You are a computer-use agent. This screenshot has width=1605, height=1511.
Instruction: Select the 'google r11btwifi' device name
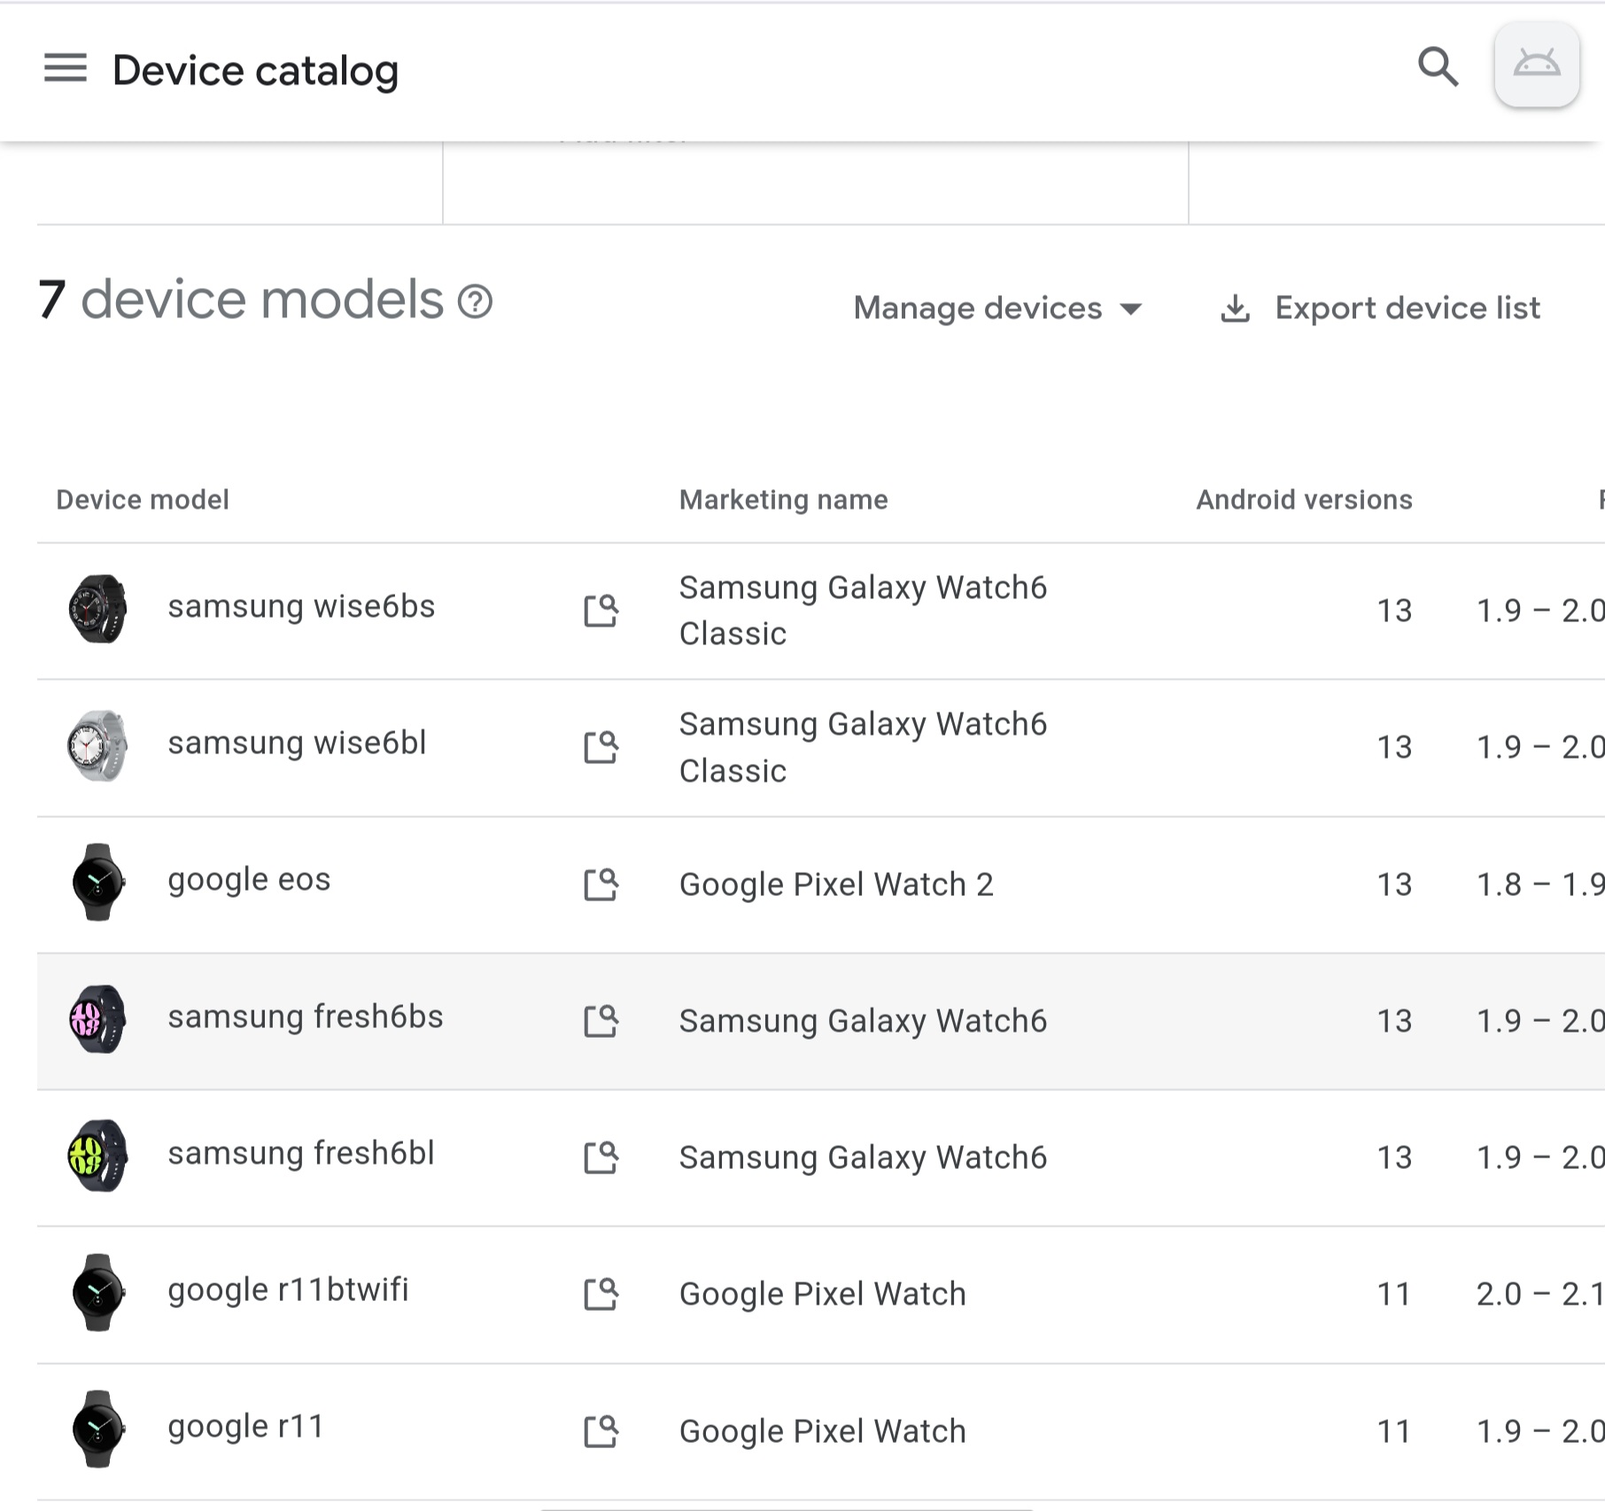[288, 1291]
